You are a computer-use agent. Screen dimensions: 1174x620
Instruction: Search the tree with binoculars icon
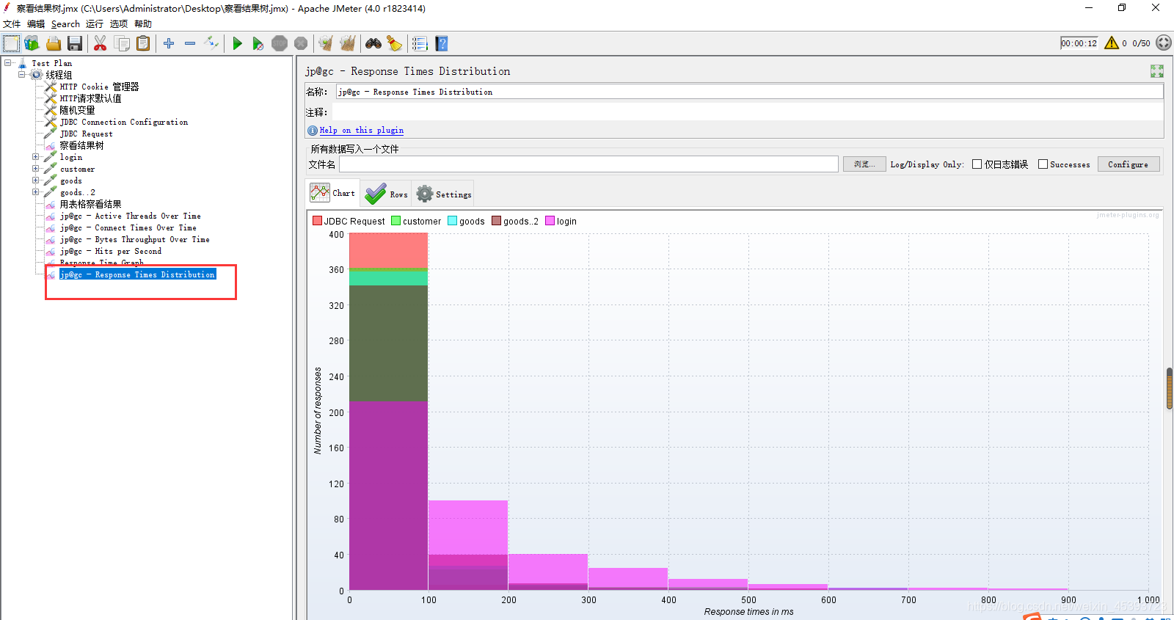(x=373, y=43)
